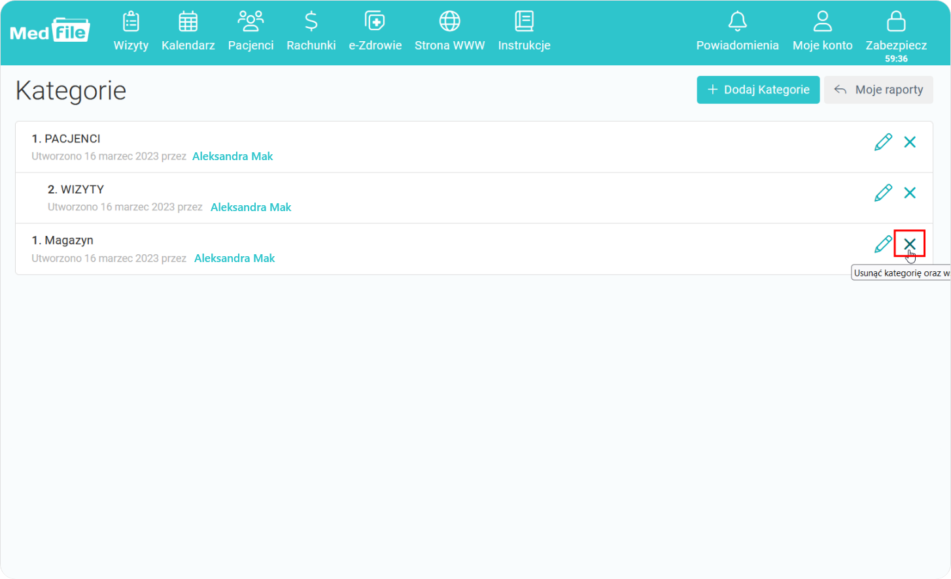
Task: Open Moje konto
Action: (x=822, y=31)
